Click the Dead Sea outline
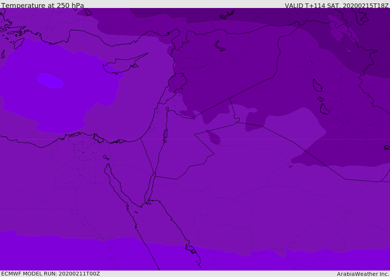 click(165, 134)
